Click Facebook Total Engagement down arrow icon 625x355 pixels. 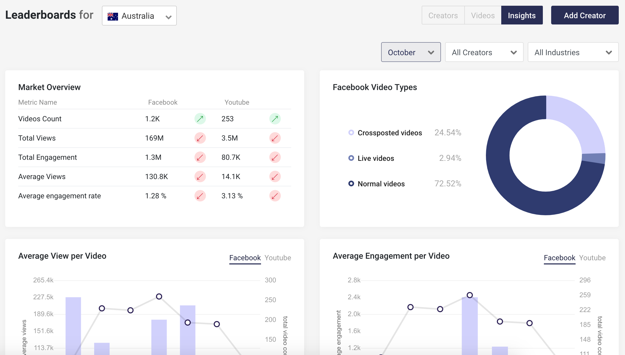click(x=200, y=157)
